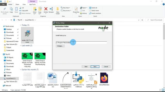Click the Manage contextual tab
Viewport: 165px width, 92px height.
pyautogui.click(x=32, y=1)
